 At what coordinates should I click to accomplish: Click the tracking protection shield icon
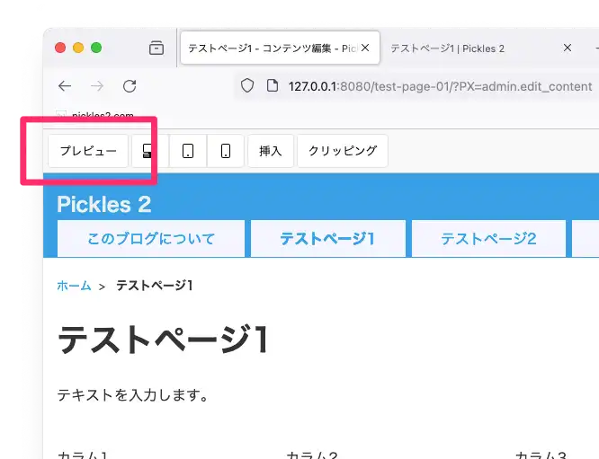[x=248, y=86]
